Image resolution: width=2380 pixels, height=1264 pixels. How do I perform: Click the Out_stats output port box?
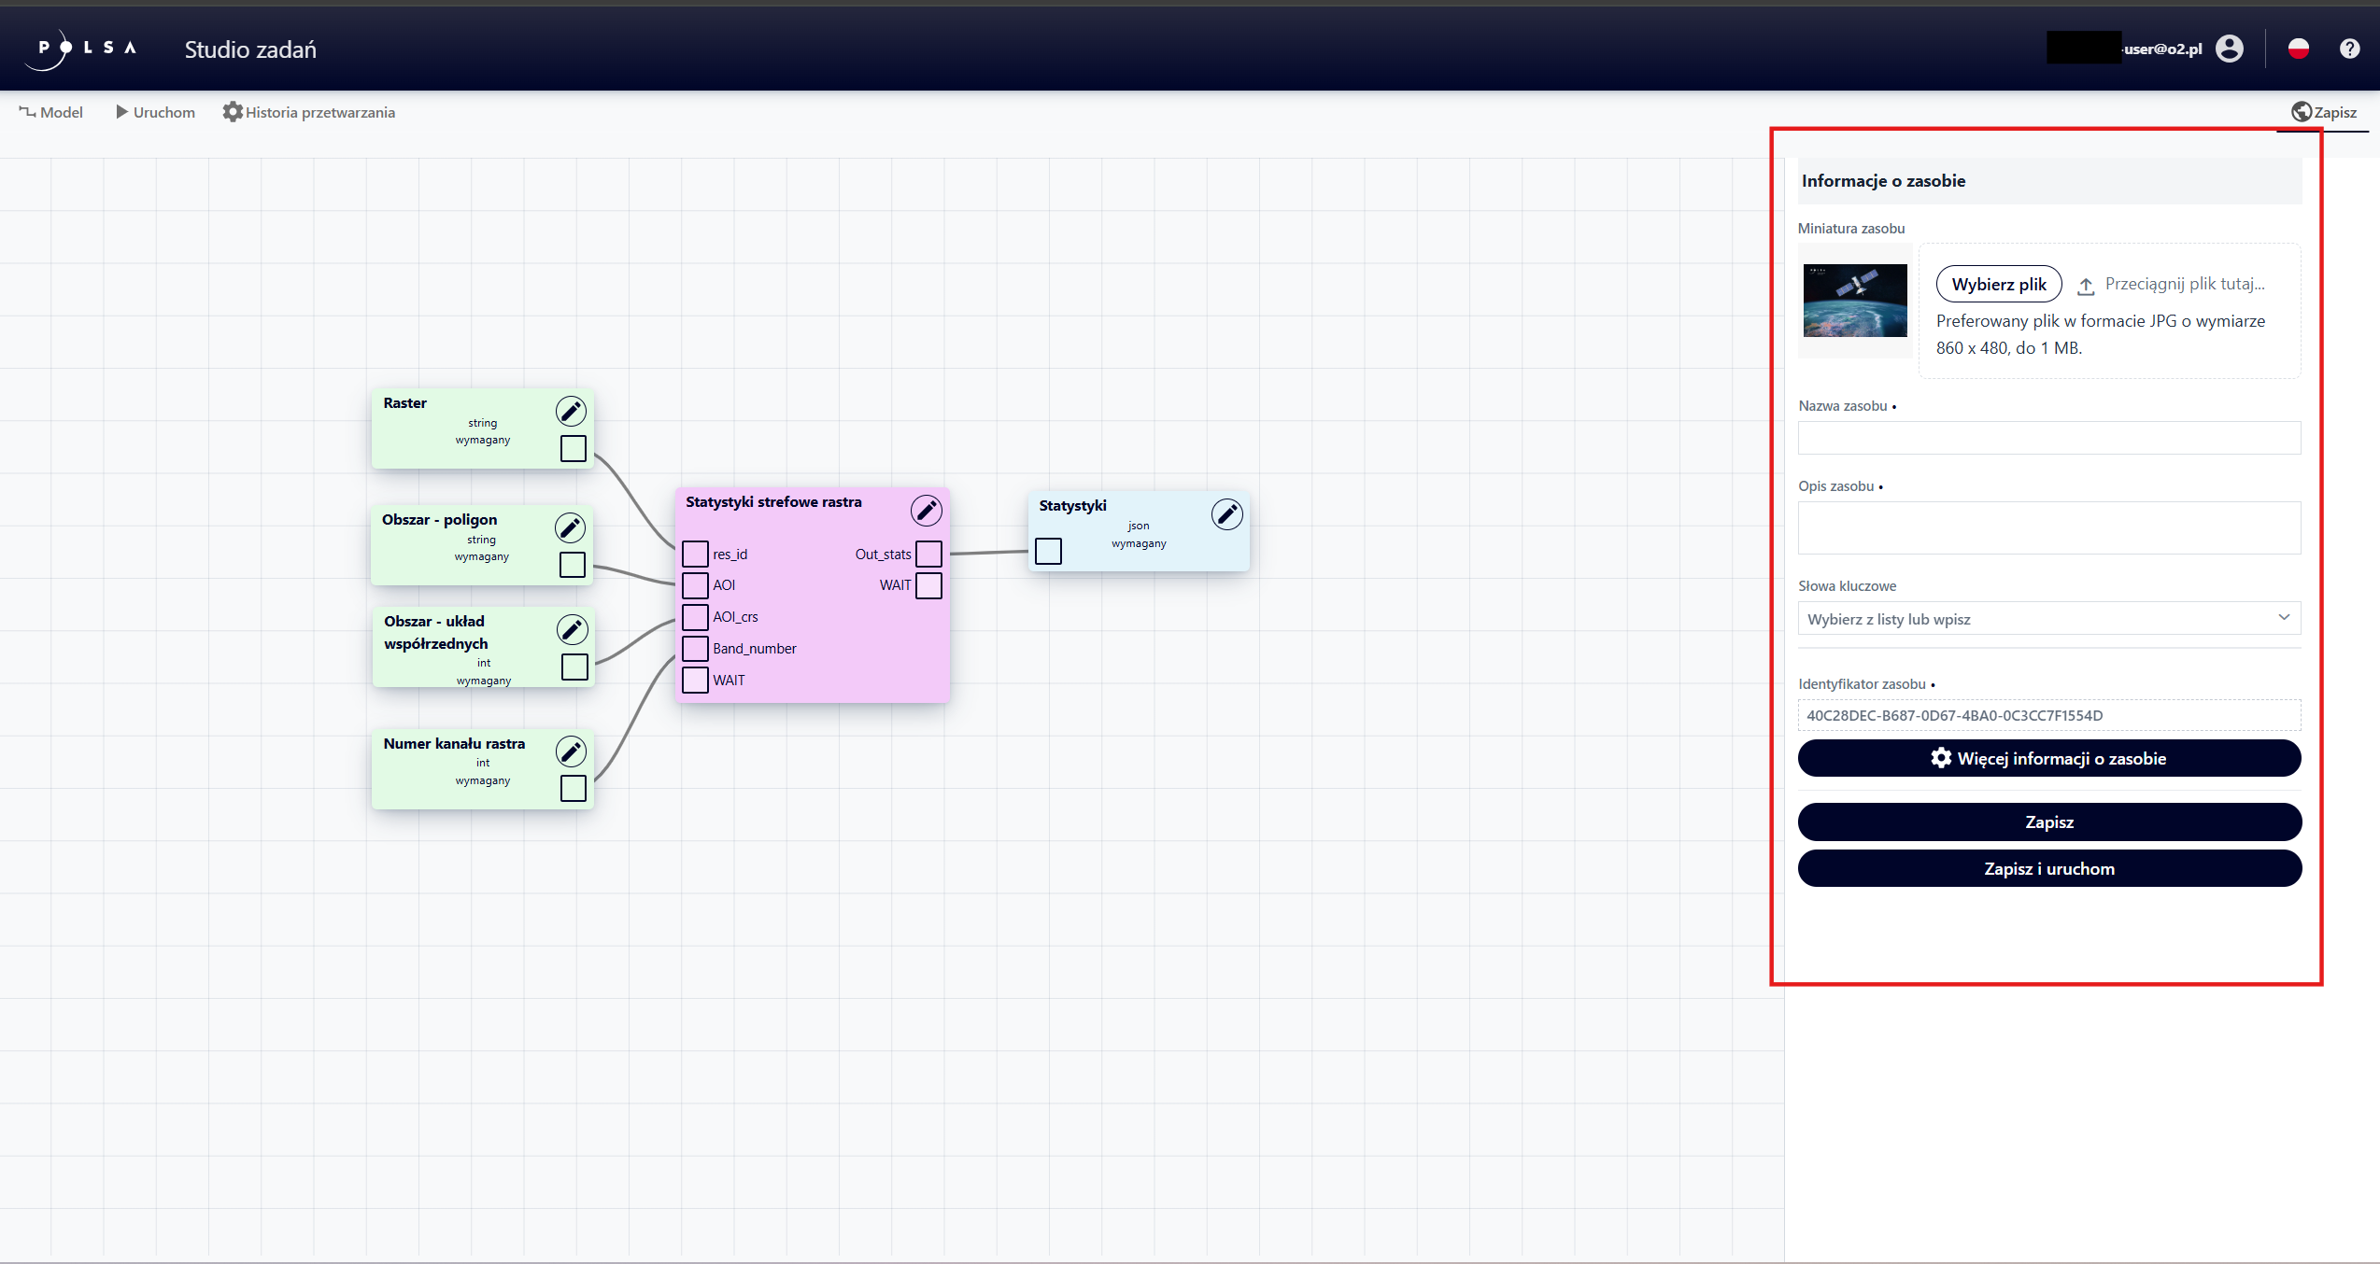928,554
